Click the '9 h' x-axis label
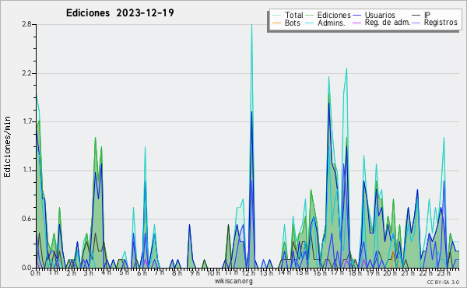Screen dimensions: 467x288 pos(195,273)
